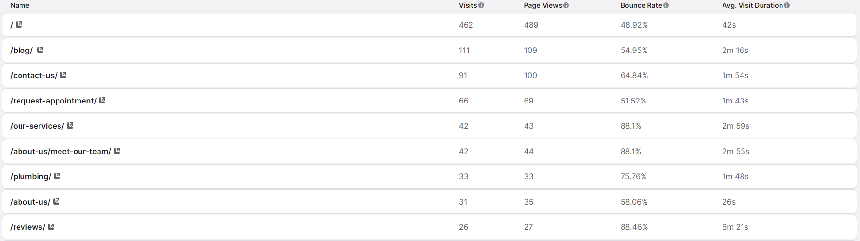Open /request-appointment/ external link icon
Image resolution: width=860 pixels, height=241 pixels.
pos(102,100)
